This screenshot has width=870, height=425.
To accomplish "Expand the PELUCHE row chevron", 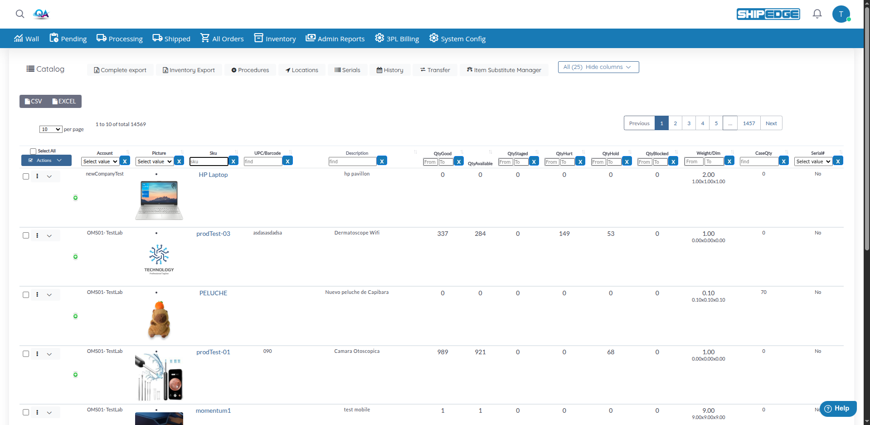I will (x=49, y=295).
